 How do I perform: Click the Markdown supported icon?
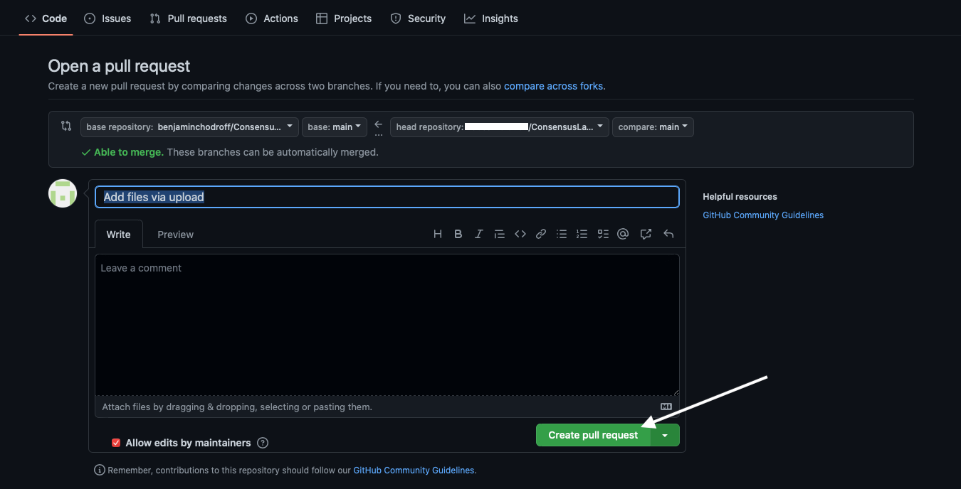666,407
